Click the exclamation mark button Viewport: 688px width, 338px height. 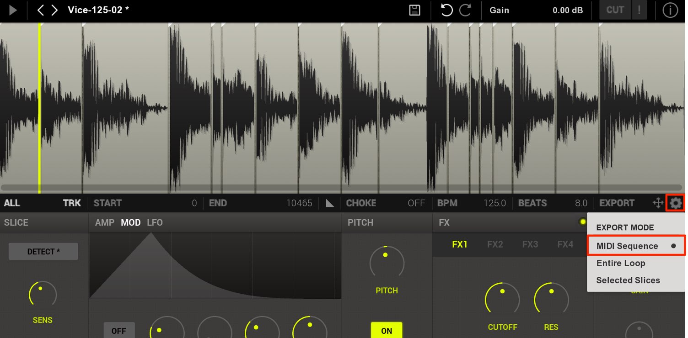[639, 10]
